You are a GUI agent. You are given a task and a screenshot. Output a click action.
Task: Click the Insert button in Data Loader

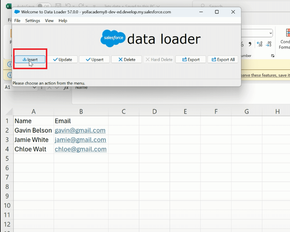point(30,59)
